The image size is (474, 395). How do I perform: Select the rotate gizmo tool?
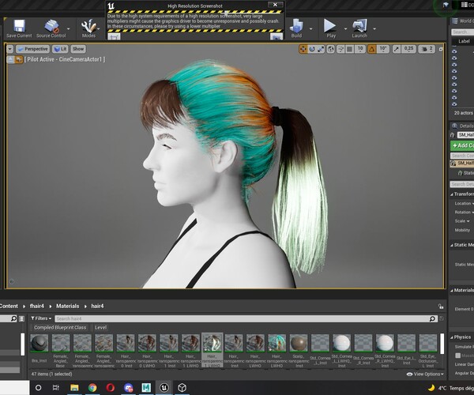pos(312,49)
